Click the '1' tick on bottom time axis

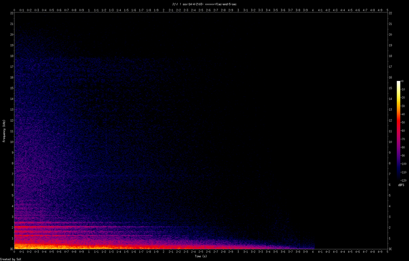coord(89,252)
